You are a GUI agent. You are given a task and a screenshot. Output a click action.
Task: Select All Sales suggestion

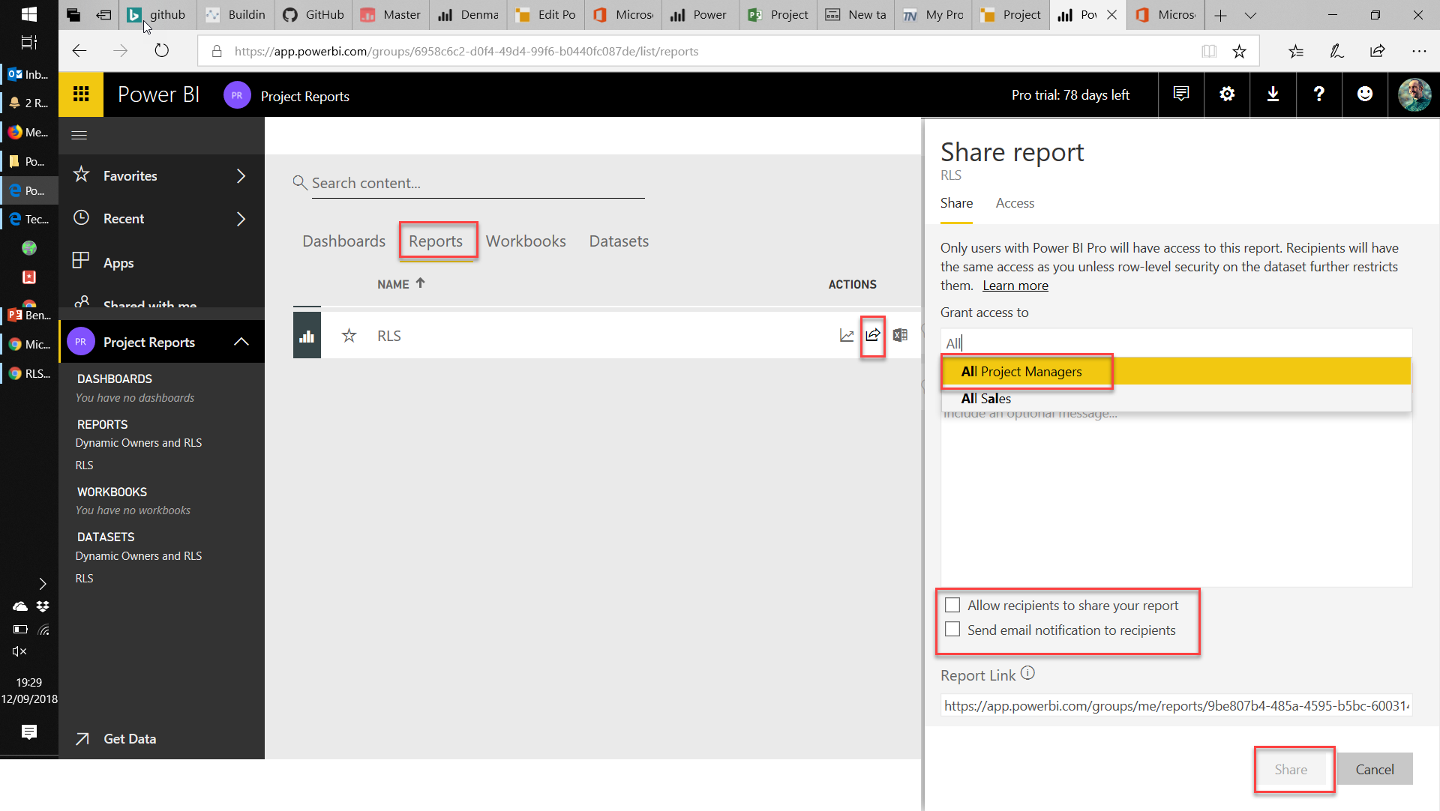point(1176,399)
